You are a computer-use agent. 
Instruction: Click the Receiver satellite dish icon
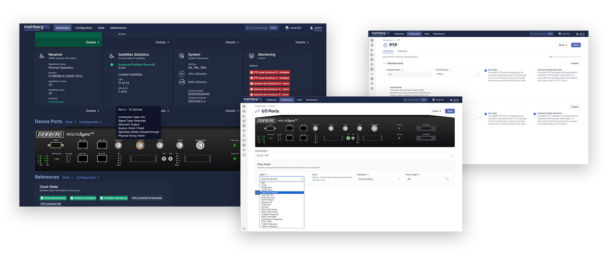tap(41, 56)
